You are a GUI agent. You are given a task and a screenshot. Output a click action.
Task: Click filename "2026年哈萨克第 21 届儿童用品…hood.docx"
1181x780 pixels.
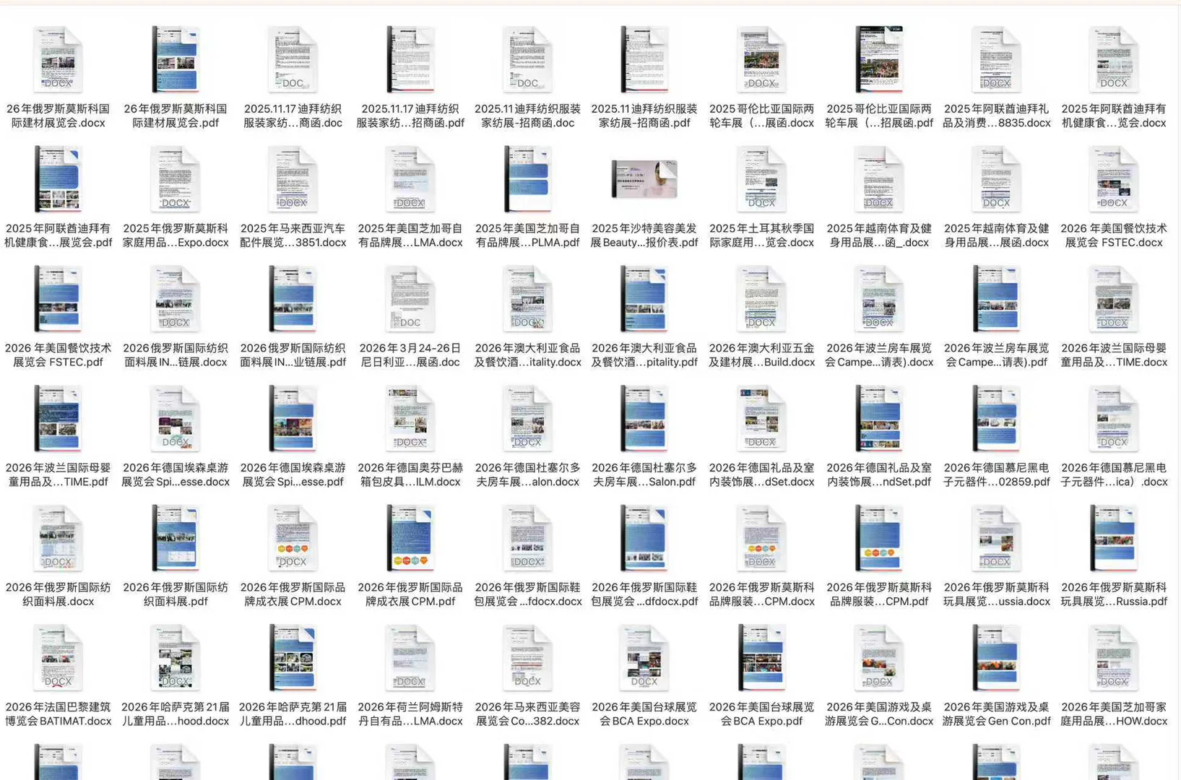[176, 714]
